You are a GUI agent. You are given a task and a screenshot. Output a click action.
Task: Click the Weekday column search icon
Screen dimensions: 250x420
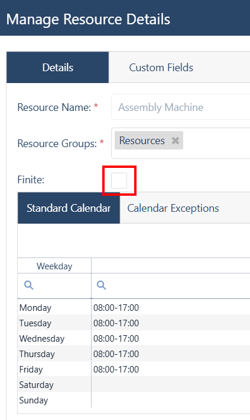(29, 285)
